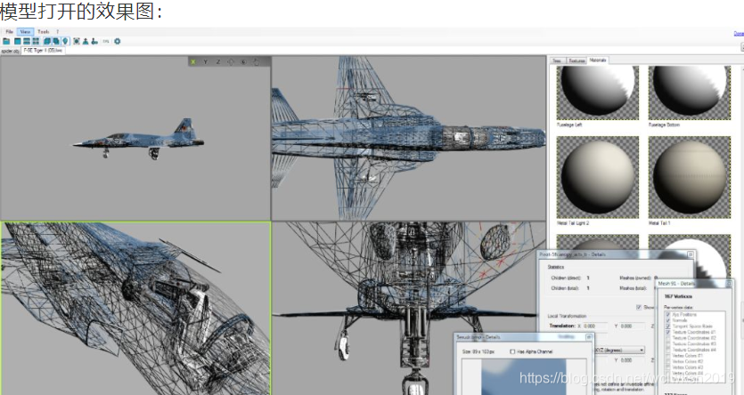Select Metal Tail Light 2 material thumbnail
This screenshot has width=744, height=395.
[x=597, y=177]
